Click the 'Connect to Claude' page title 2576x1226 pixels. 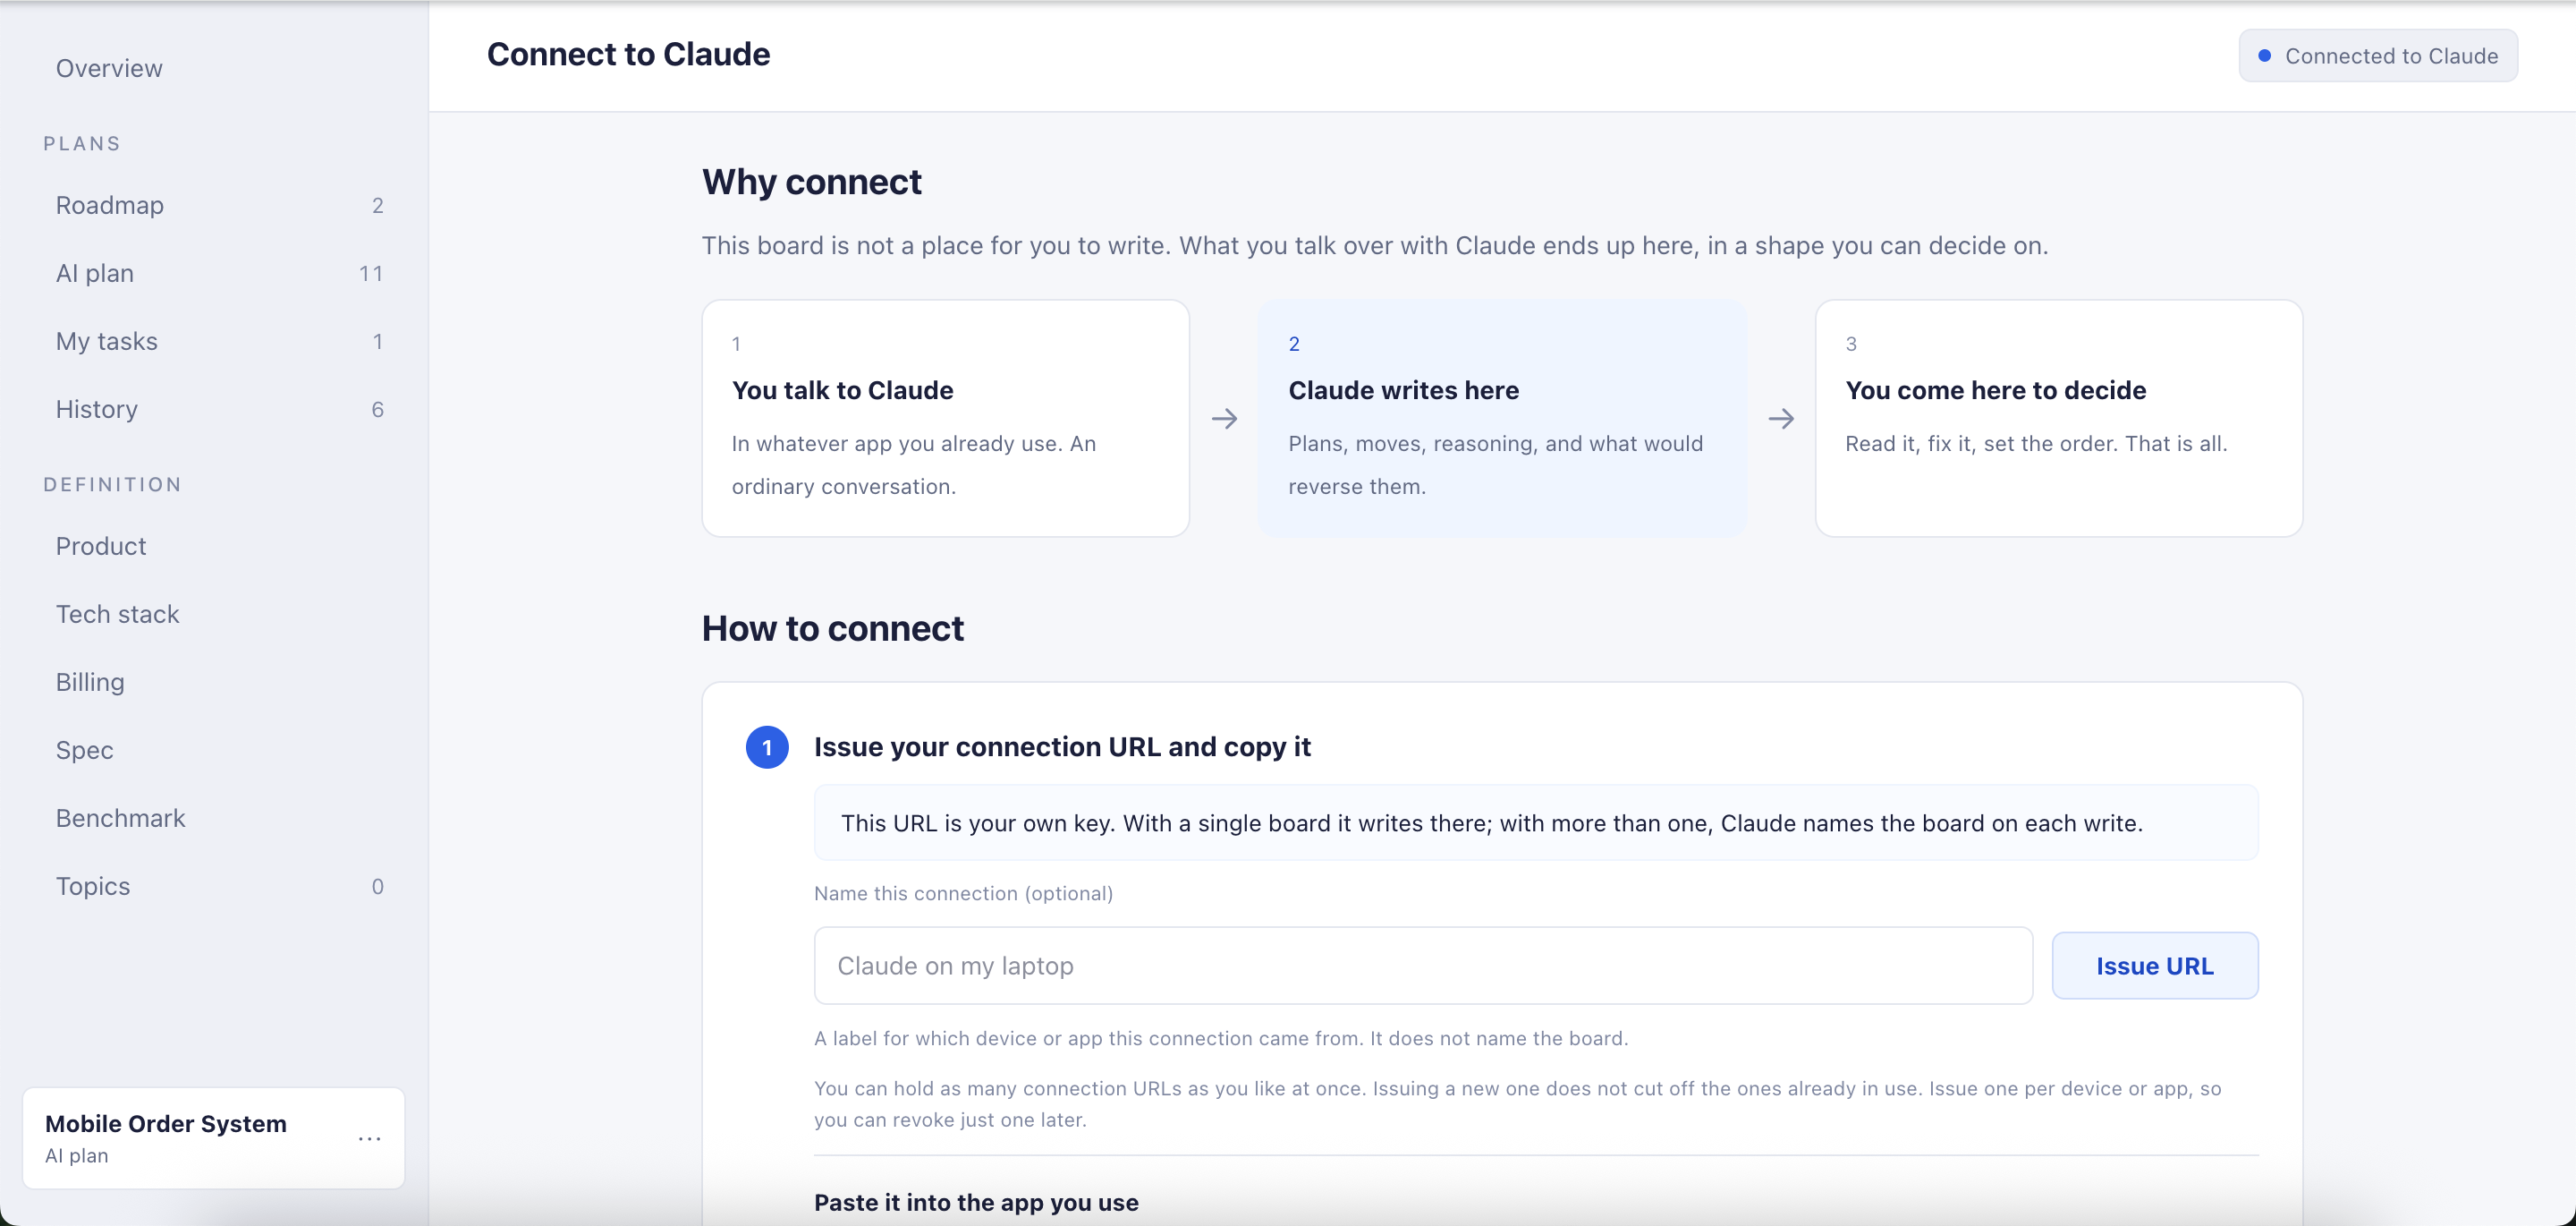(x=628, y=54)
